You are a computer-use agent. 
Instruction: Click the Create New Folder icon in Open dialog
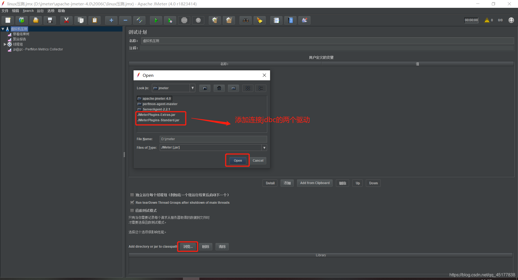[233, 88]
